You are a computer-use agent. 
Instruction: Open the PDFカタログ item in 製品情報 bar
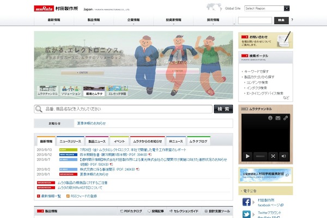pos(131,211)
